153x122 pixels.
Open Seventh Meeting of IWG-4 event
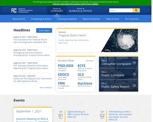32,120
